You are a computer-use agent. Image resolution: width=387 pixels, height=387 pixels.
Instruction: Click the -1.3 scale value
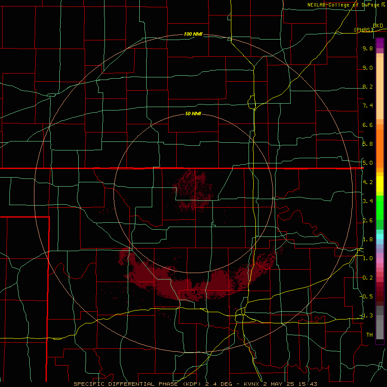coord(366,316)
